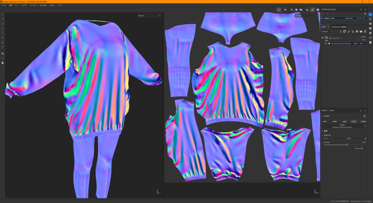Open the ウィンドウ menu
The width and height of the screenshot is (373, 203).
(24, 5)
